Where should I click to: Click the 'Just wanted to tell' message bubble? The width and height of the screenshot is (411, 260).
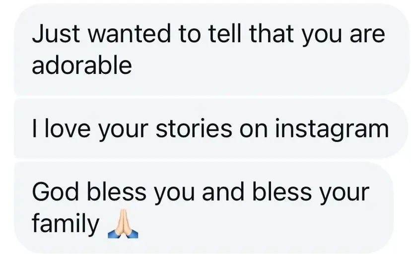208,51
